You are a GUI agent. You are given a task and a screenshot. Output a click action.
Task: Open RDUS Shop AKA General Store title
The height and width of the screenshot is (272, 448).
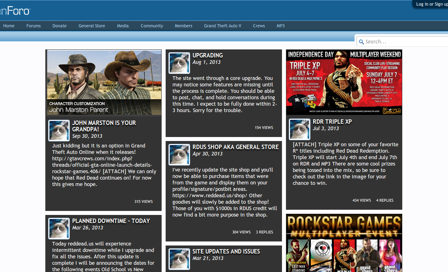(235, 147)
